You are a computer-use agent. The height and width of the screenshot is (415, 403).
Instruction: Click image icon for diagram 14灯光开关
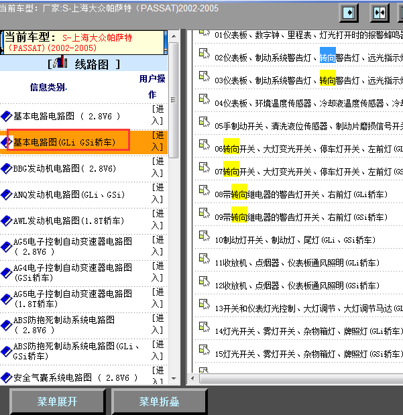205,327
